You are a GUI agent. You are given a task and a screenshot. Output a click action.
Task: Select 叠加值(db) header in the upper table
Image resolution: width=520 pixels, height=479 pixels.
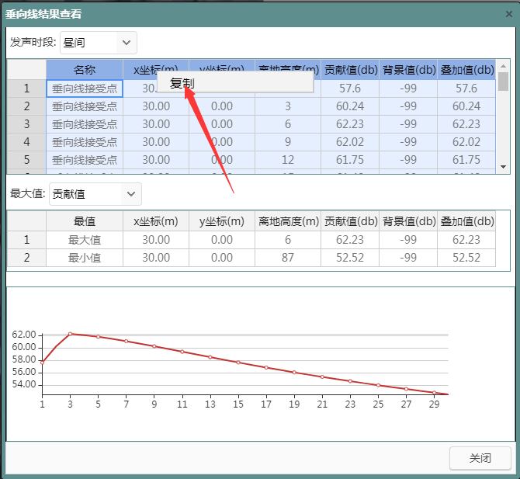click(x=466, y=70)
